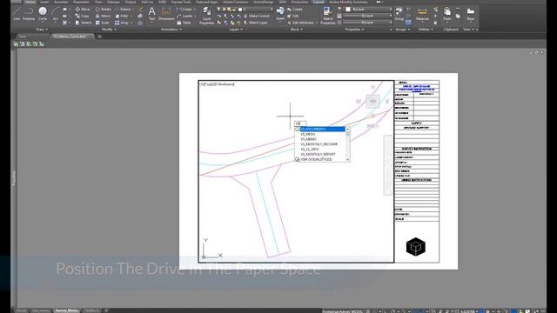Screen dimensions: 557x313
Task: Activate the Move command
Action: click(x=83, y=10)
